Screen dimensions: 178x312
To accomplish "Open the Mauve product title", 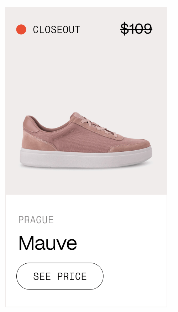I will click(x=47, y=243).
